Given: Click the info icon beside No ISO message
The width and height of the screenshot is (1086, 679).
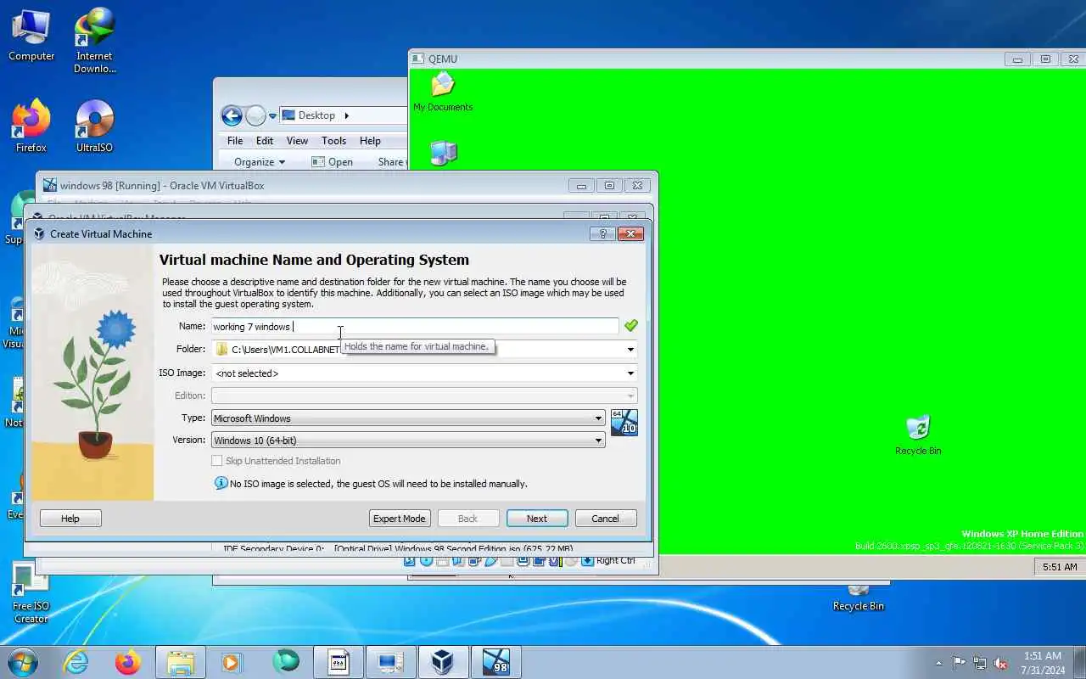Looking at the screenshot, I should tap(221, 483).
